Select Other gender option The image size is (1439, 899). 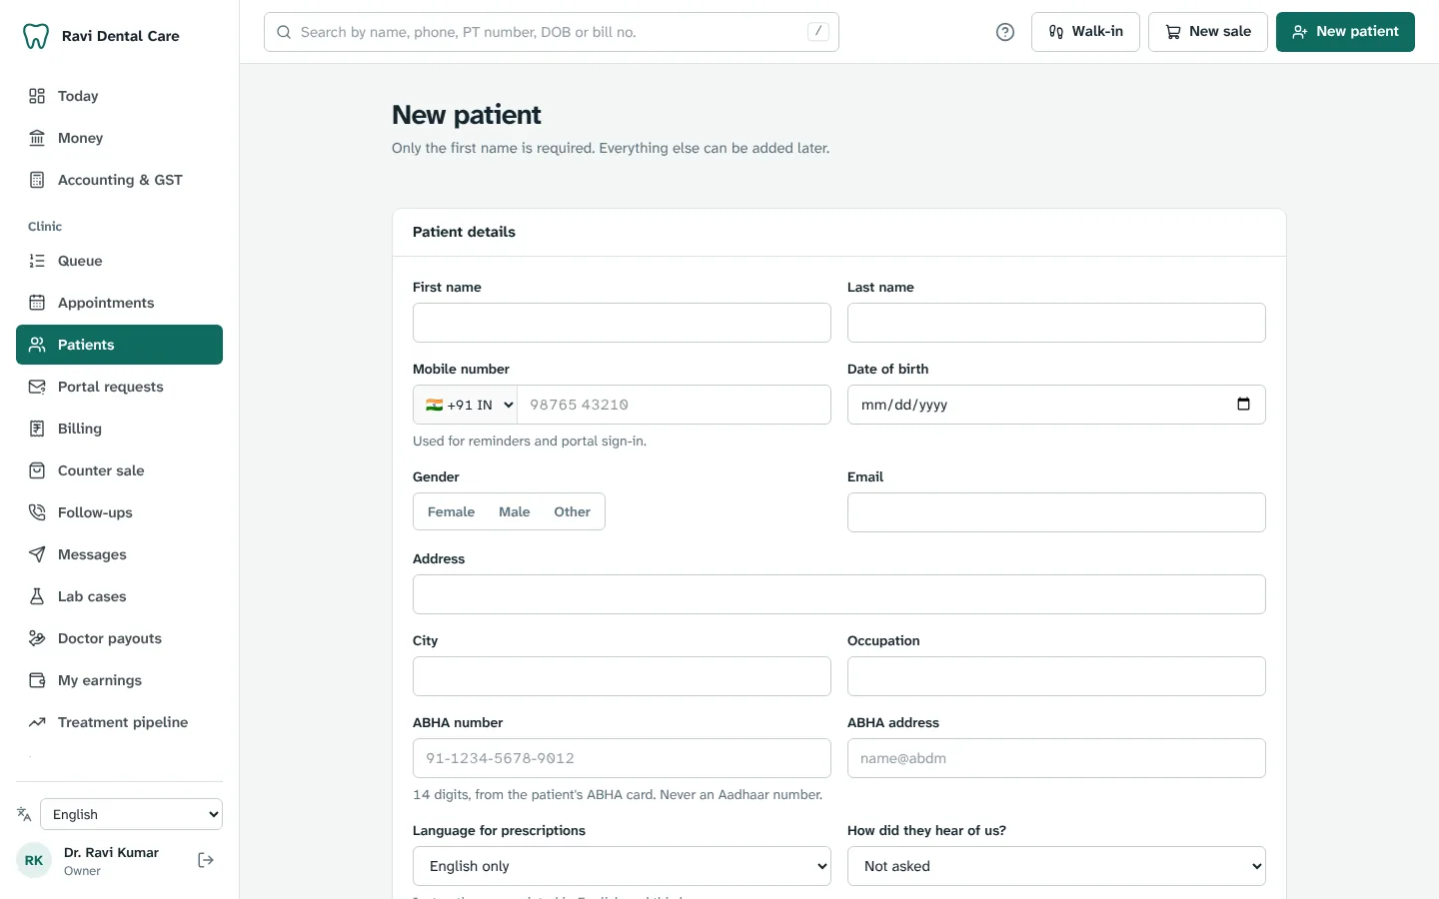coord(573,511)
